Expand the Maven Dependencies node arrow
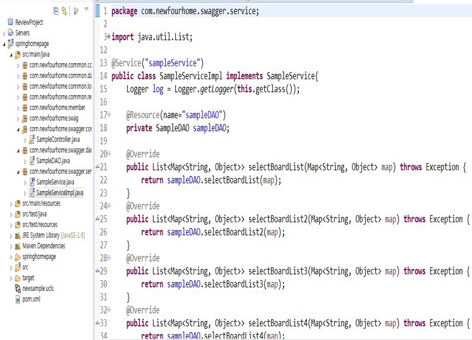The height and width of the screenshot is (340, 472). click(11, 246)
